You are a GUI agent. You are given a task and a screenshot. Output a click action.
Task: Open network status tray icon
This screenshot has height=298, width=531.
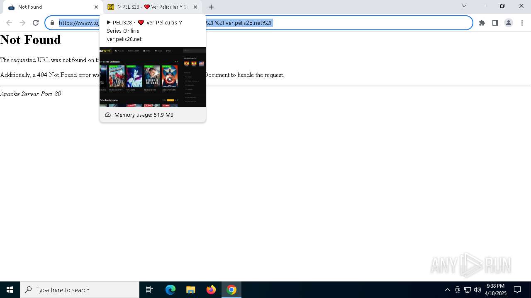(468, 290)
